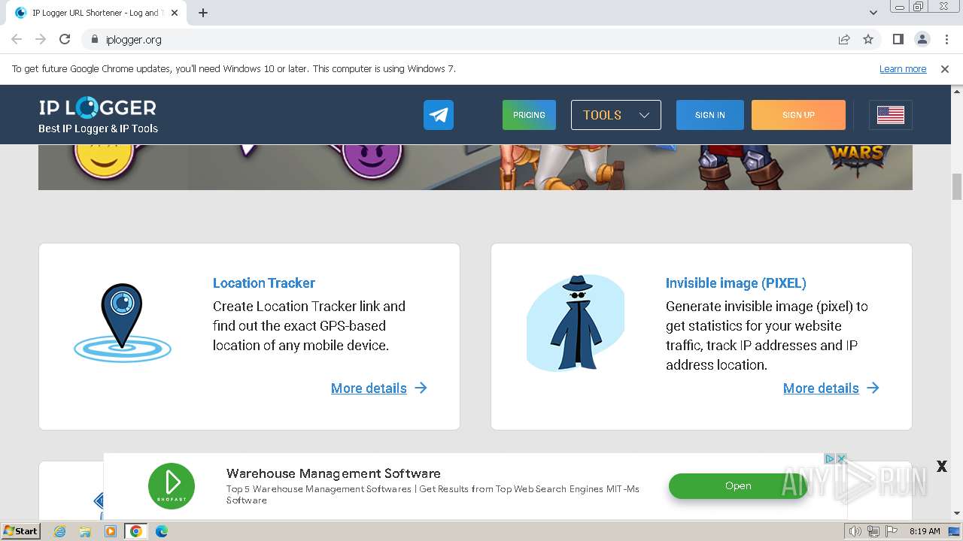The height and width of the screenshot is (541, 963).
Task: Open Windows Media Player from taskbar
Action: (111, 531)
